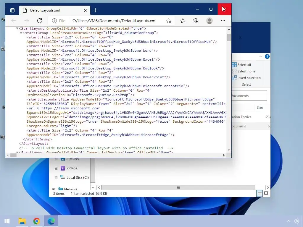The height and width of the screenshot is (227, 303).
Task: Open File Explorer help icon
Action: point(267,56)
